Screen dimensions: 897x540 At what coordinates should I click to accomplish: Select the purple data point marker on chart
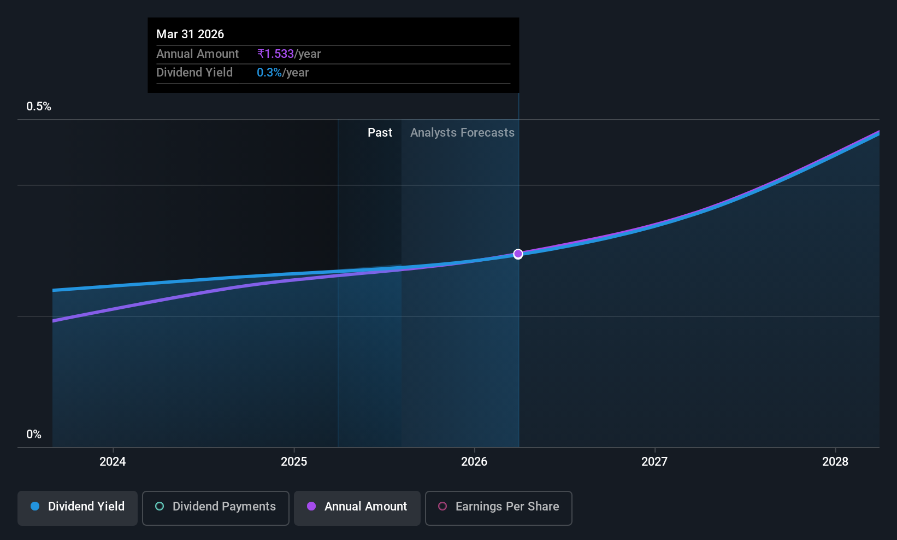(x=518, y=254)
